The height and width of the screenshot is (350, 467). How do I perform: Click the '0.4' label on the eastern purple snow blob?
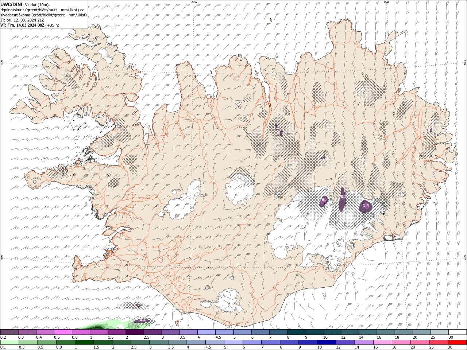click(366, 206)
